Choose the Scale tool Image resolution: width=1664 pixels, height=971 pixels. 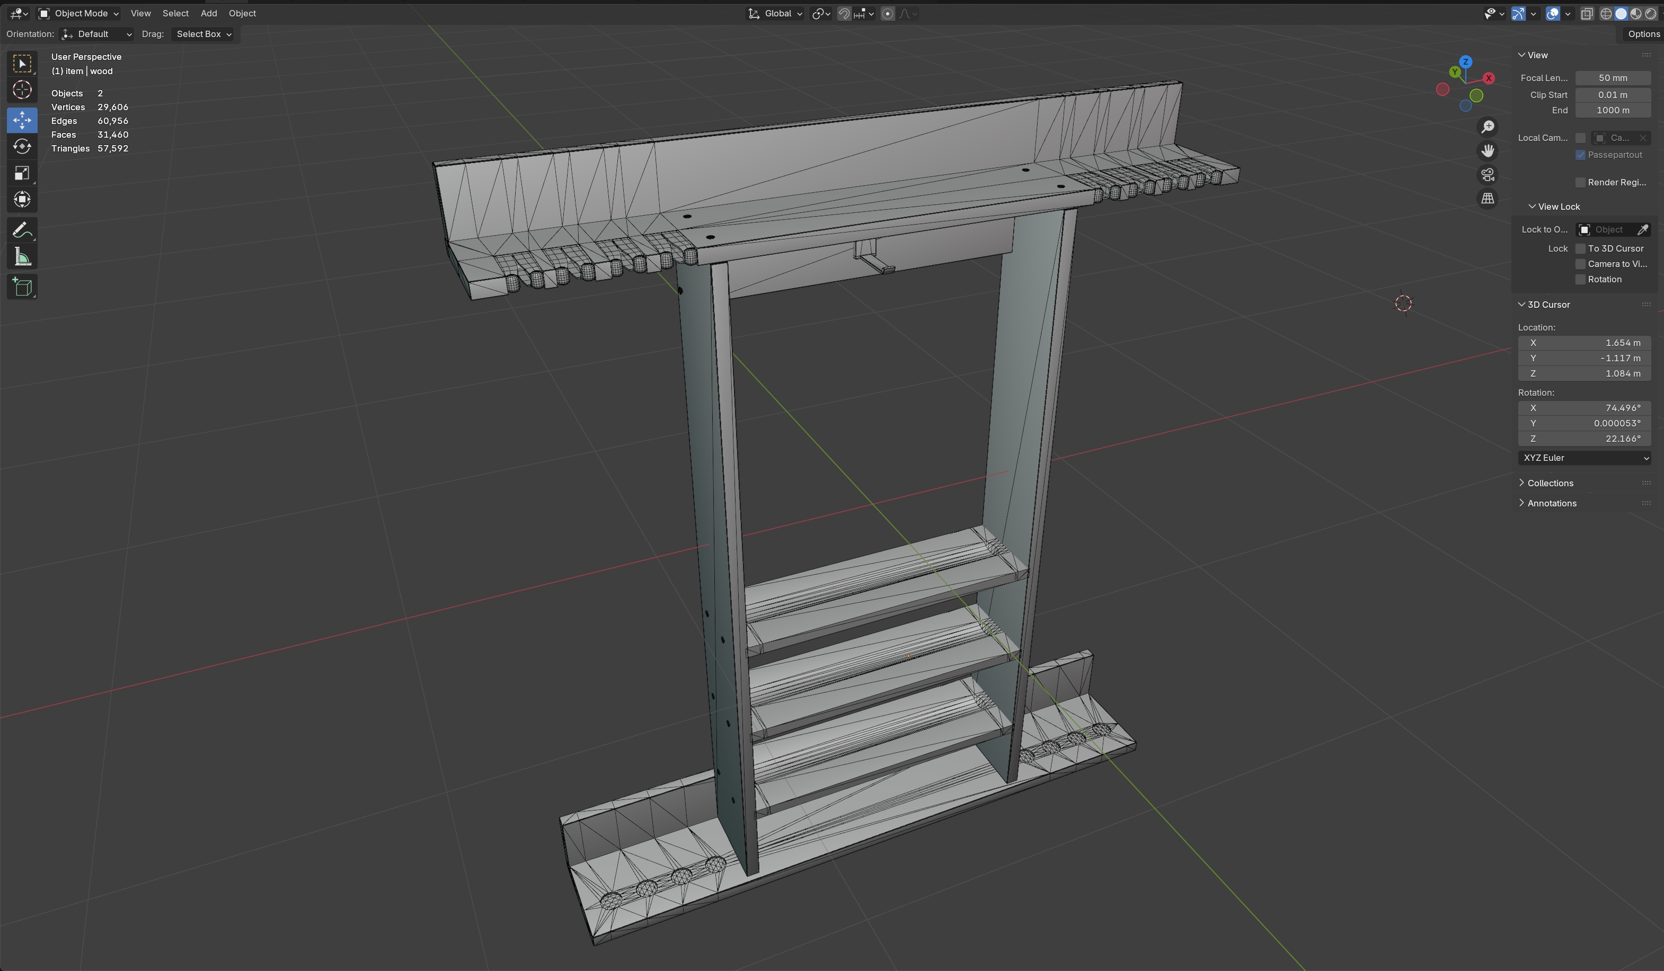pos(22,173)
